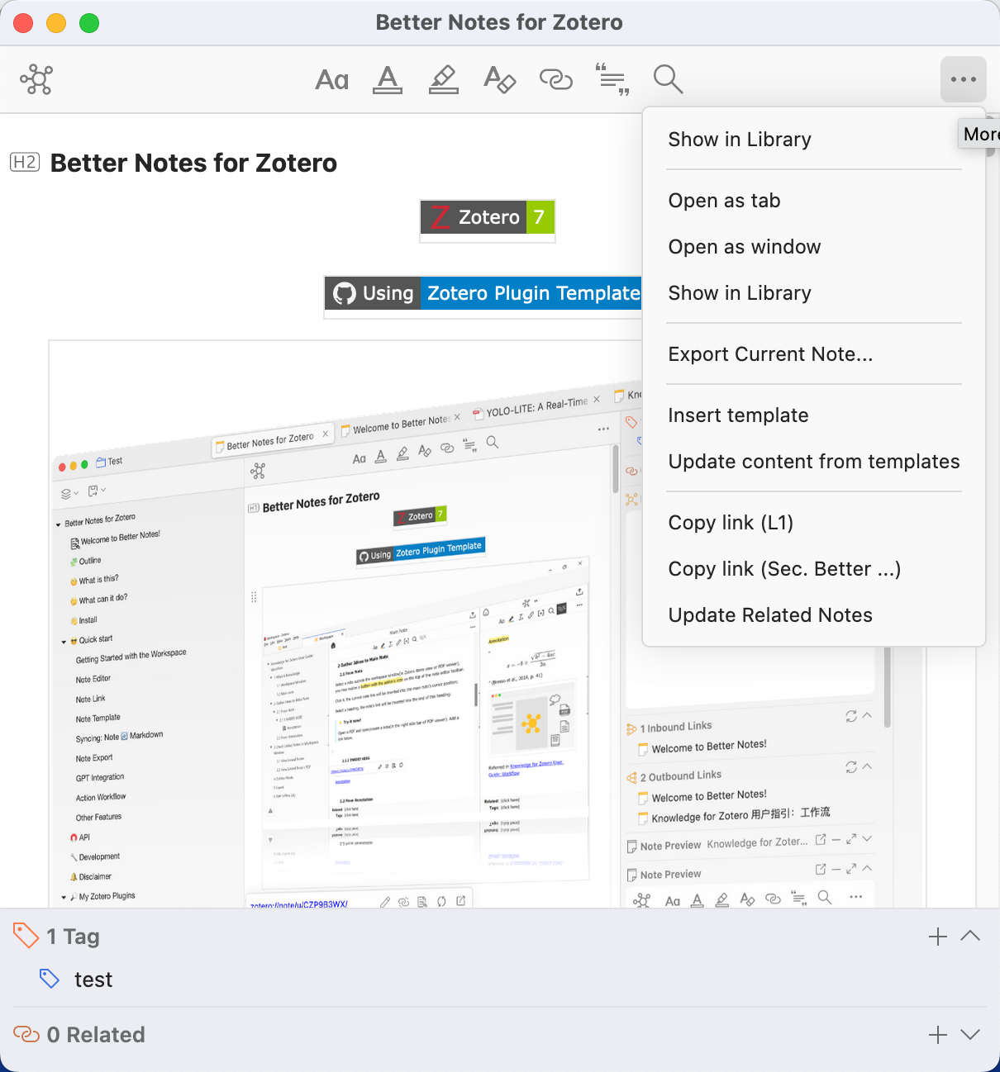Viewport: 1000px width, 1072px height.
Task: Select the highlight color pen tool
Action: pos(444,80)
